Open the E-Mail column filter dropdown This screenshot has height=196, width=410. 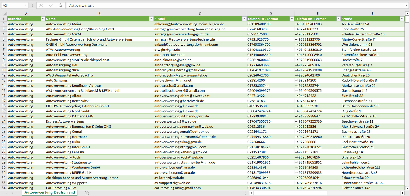point(244,19)
